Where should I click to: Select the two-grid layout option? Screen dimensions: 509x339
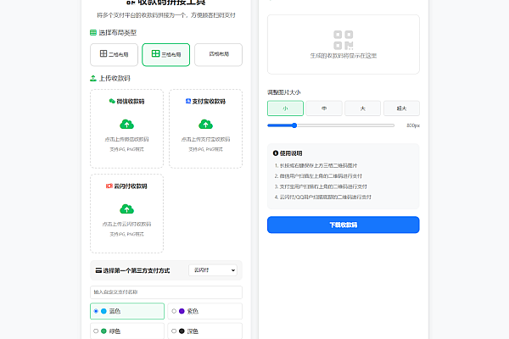tap(114, 54)
